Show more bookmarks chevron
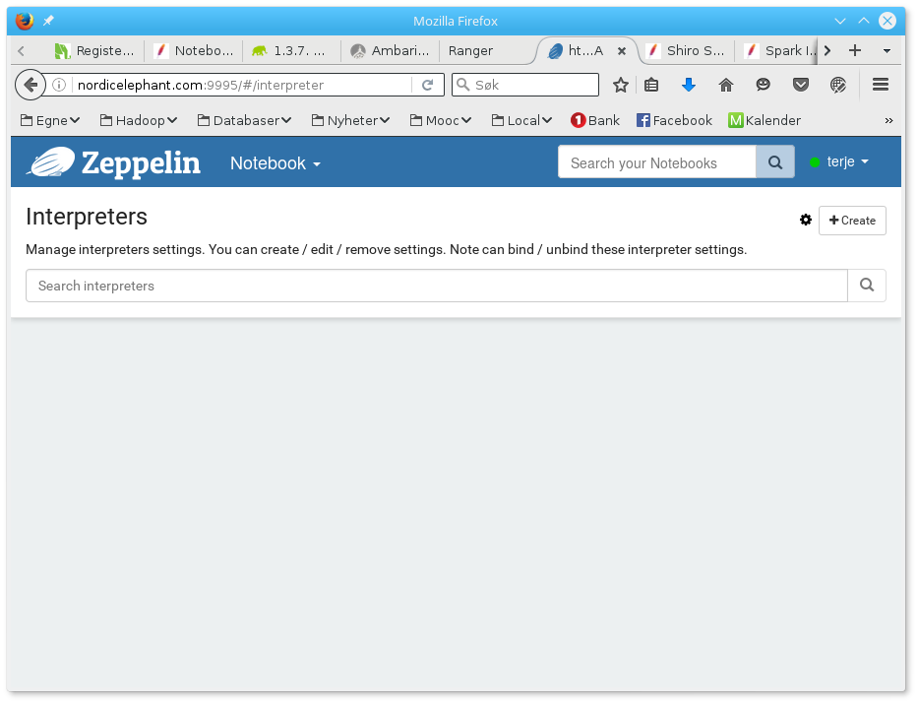Viewport: 918px width, 704px height. point(888,121)
